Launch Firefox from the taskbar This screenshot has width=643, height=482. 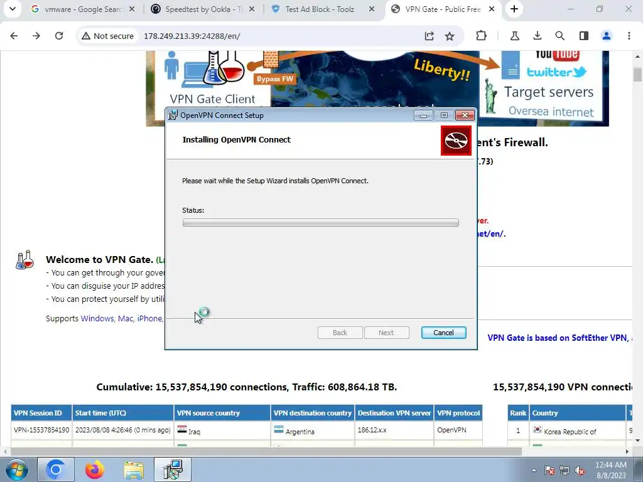95,469
